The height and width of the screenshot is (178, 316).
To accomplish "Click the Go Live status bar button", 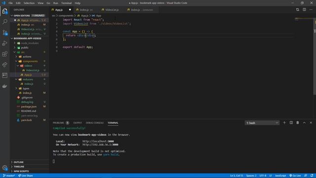I will 295,176.
